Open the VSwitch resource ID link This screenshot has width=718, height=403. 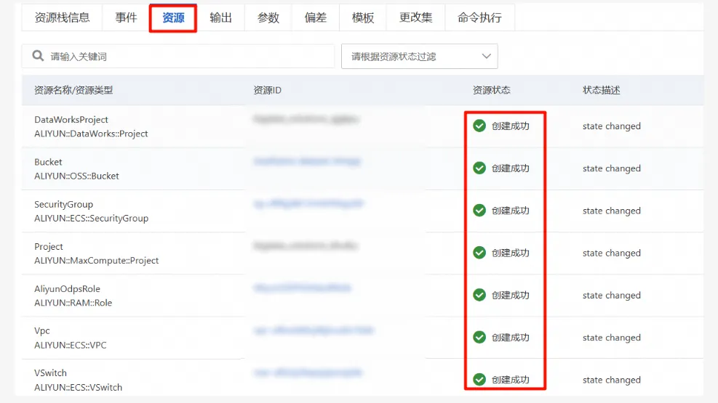coord(308,373)
